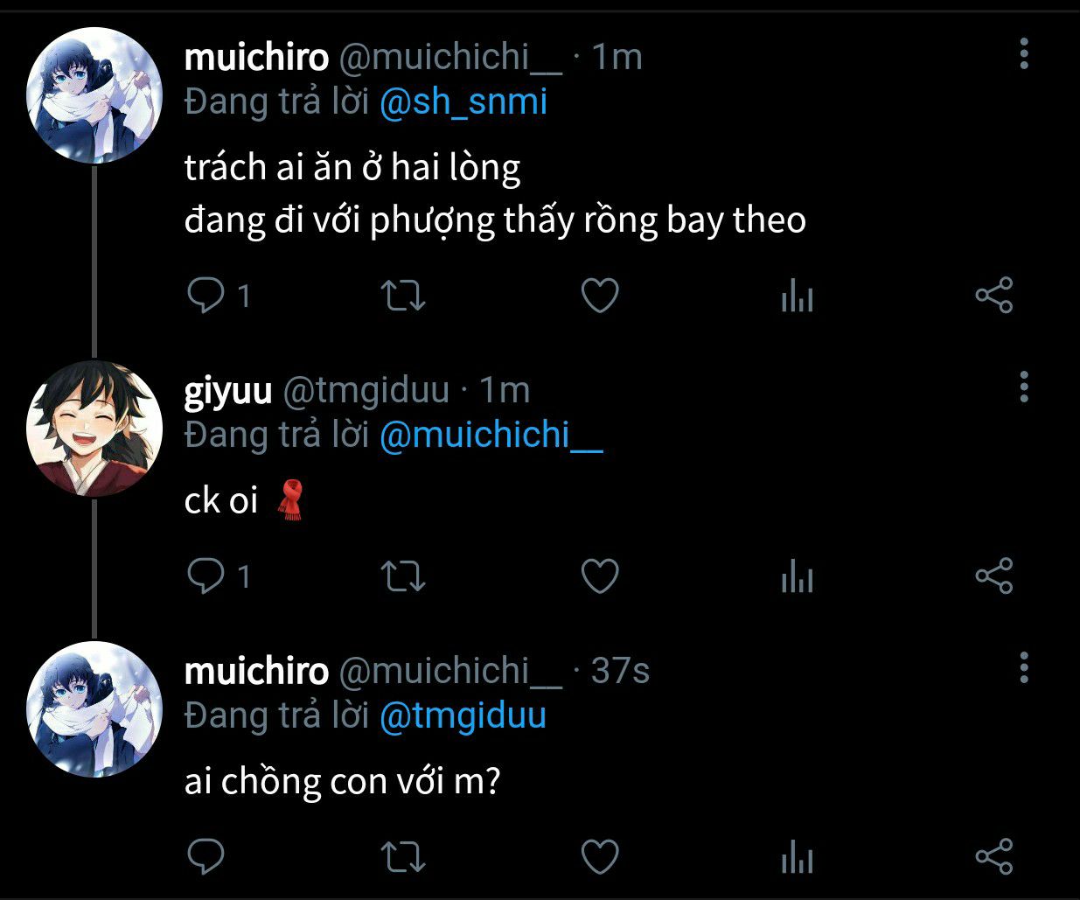Open muichiro's avatar on the top tweet
The width and height of the screenshot is (1080, 900).
pyautogui.click(x=94, y=95)
